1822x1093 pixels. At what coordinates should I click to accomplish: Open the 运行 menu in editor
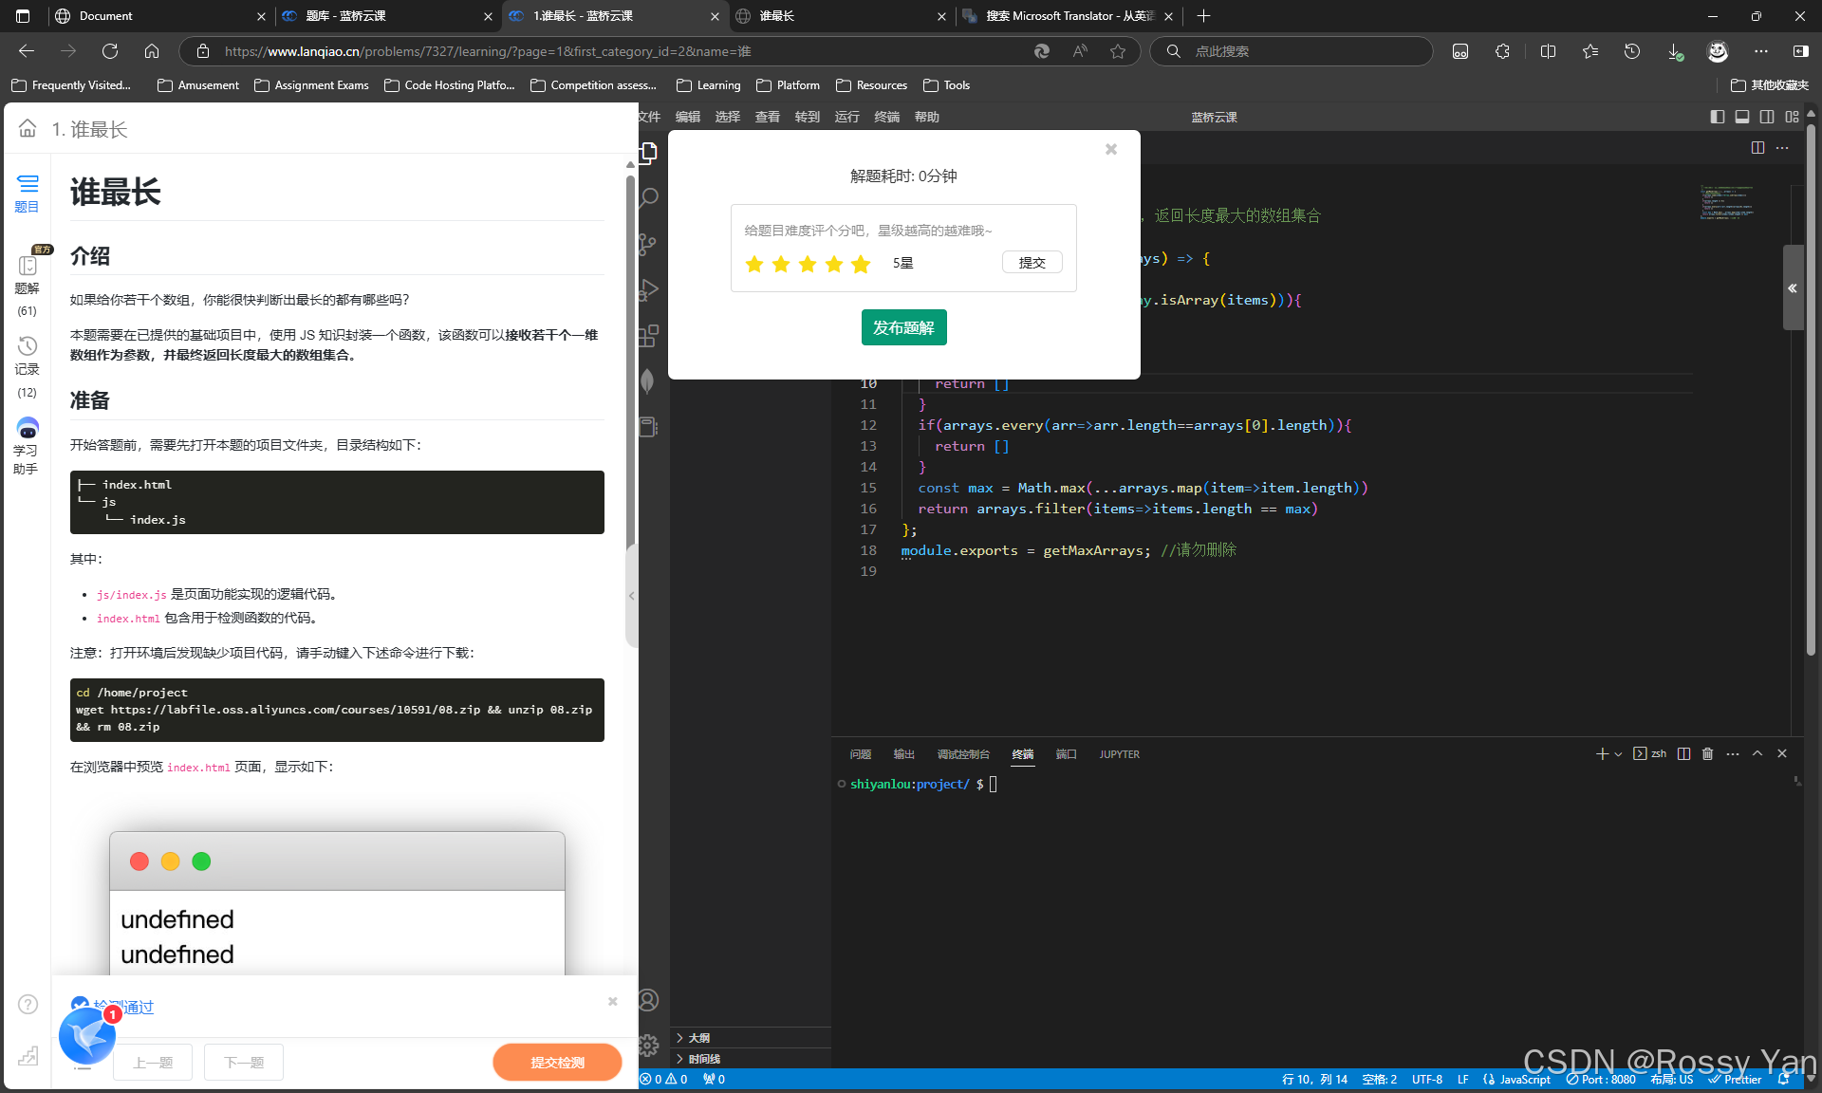coord(846,117)
